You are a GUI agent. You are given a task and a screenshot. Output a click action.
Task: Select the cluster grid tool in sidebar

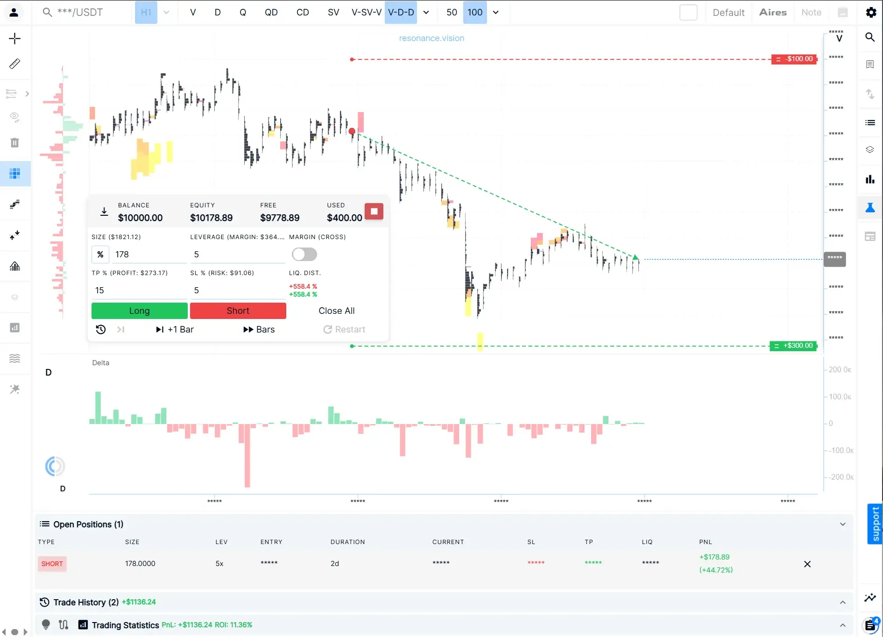point(15,174)
